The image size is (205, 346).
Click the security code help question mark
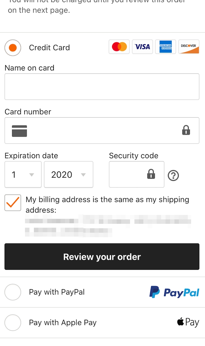click(173, 175)
